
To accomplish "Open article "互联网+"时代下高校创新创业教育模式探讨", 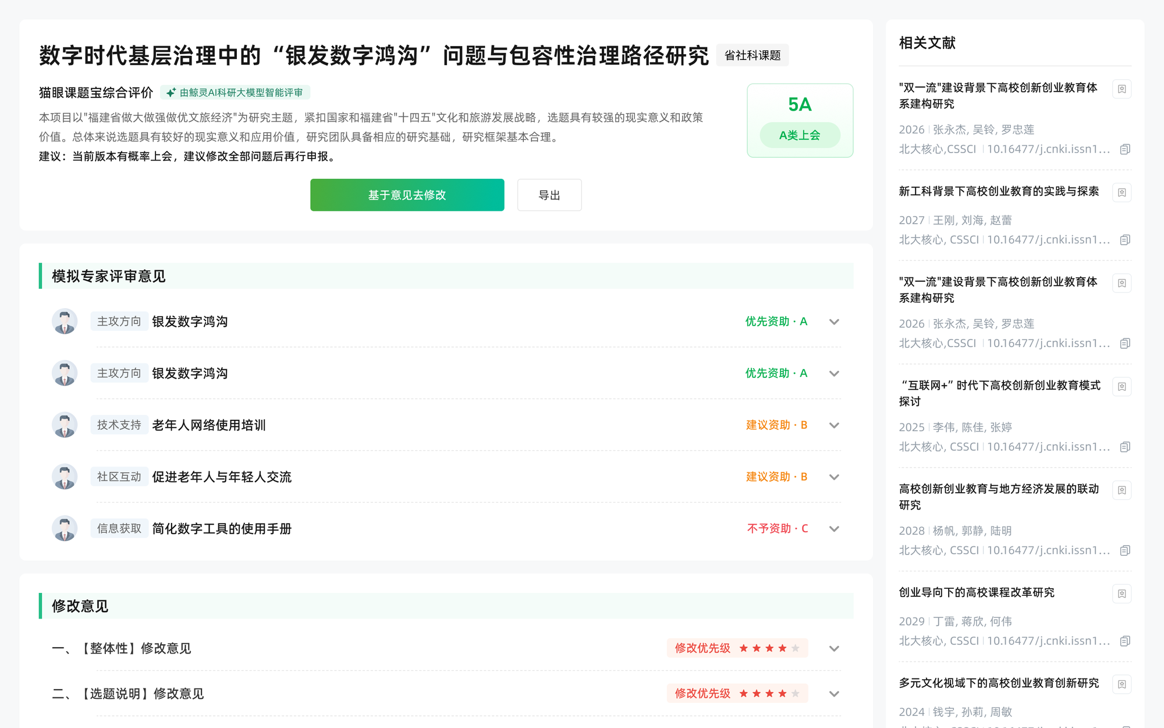I will point(999,393).
